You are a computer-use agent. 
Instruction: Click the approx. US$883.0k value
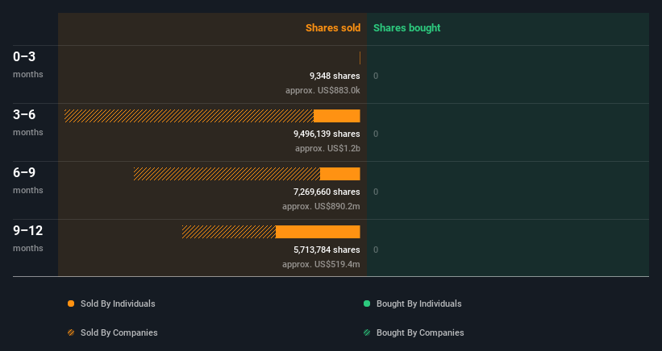click(323, 90)
